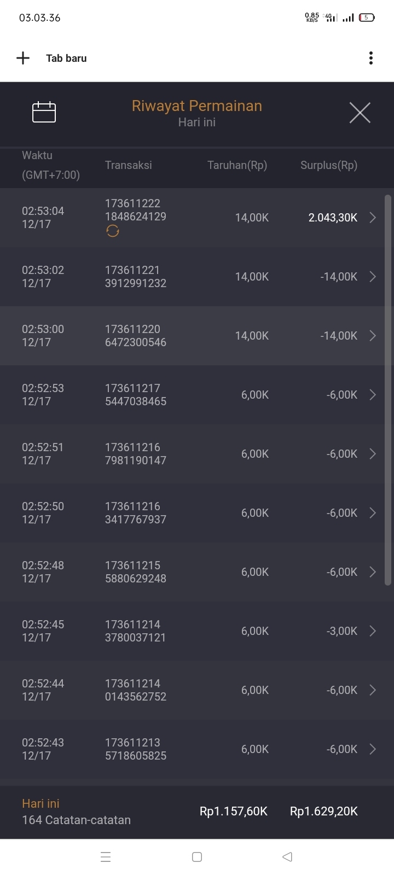Open the three-dot browser menu
This screenshot has height=875, width=394.
(371, 58)
